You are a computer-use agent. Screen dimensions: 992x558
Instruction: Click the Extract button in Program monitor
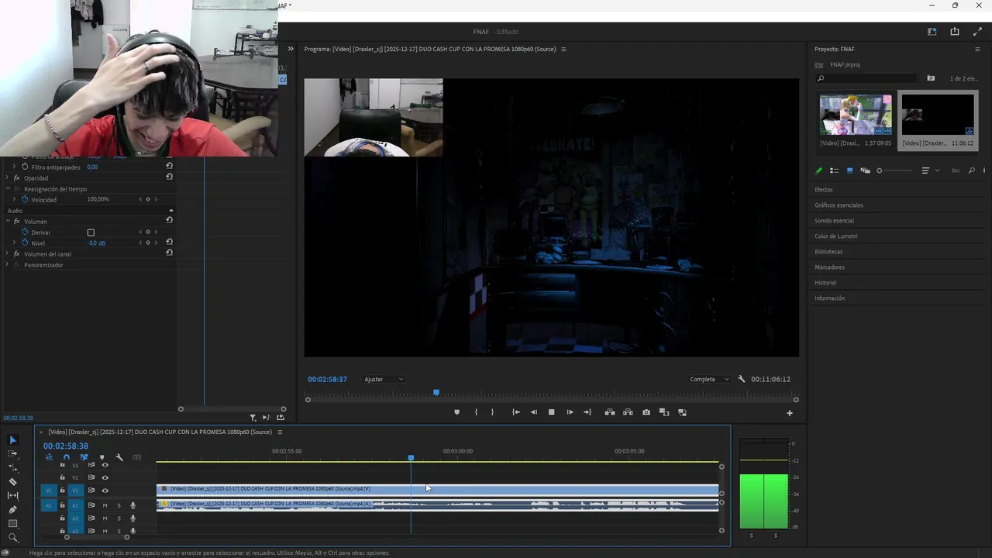coord(628,412)
